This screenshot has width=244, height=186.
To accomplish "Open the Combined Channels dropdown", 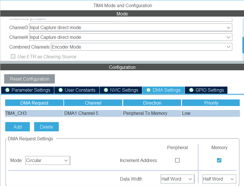I will click(141, 47).
